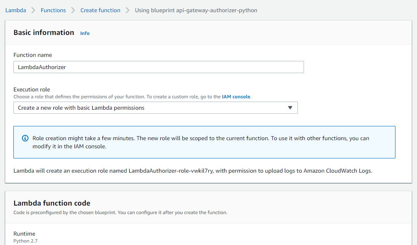Click the chevron separator after the Functions breadcrumb
This screenshot has height=245, width=417.
coord(73,10)
